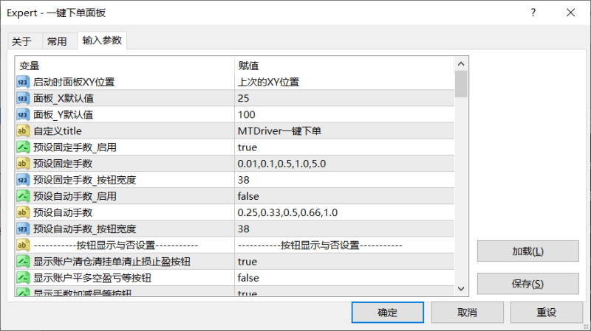Click string icon beside 自定义title
The height and width of the screenshot is (331, 591).
23,131
